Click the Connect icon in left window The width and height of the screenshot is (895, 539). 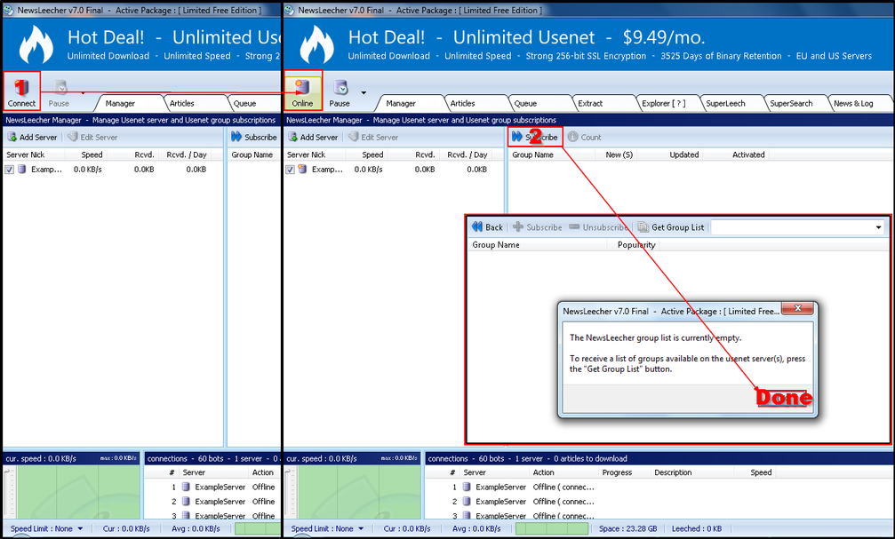(21, 88)
